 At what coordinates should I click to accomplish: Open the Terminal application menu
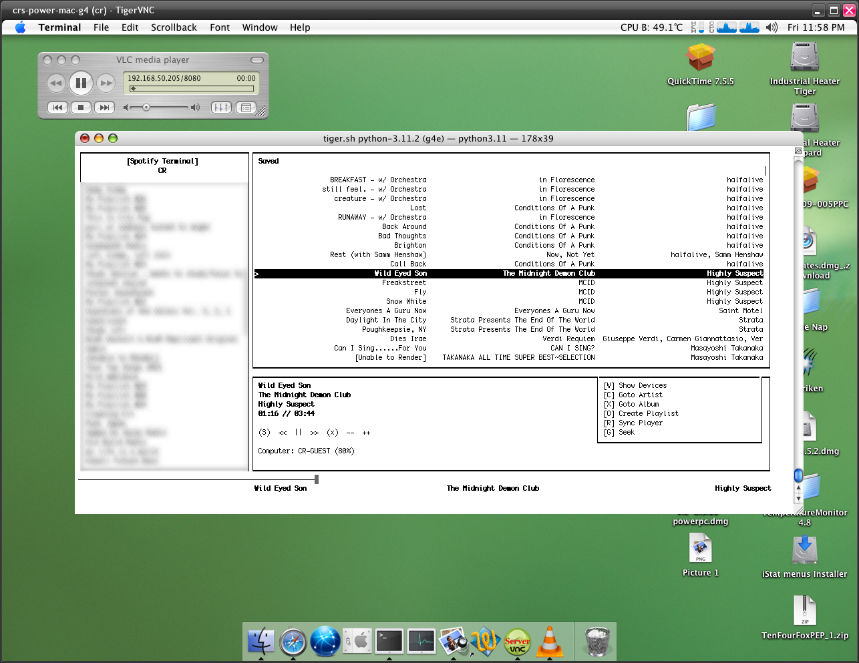pos(59,27)
